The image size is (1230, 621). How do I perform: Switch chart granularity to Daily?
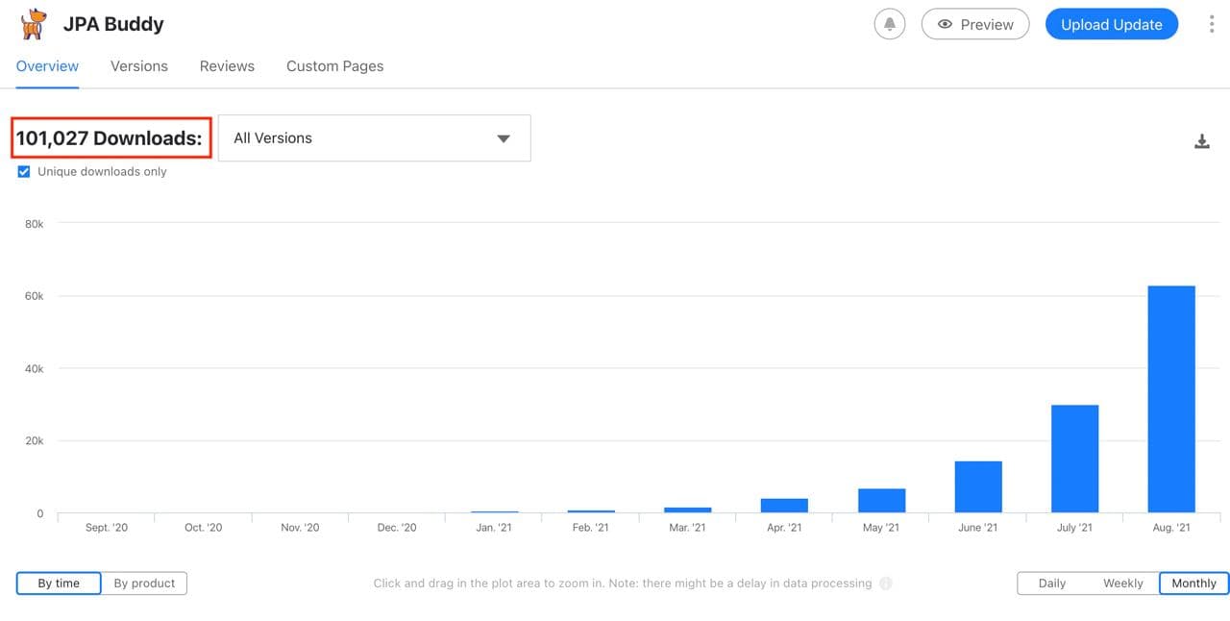1052,584
